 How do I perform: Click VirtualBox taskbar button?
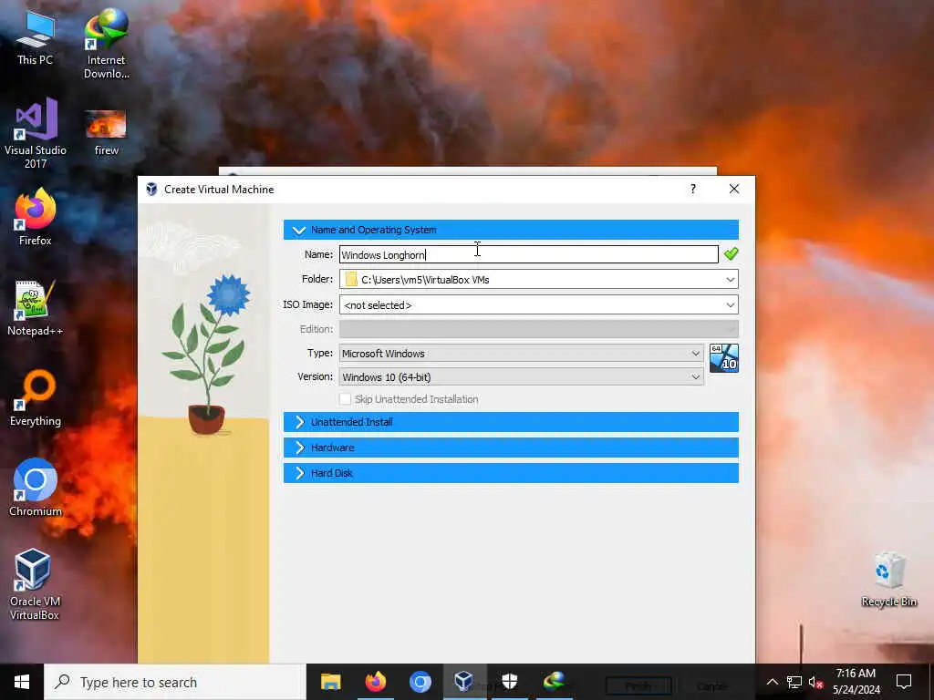[x=464, y=682]
